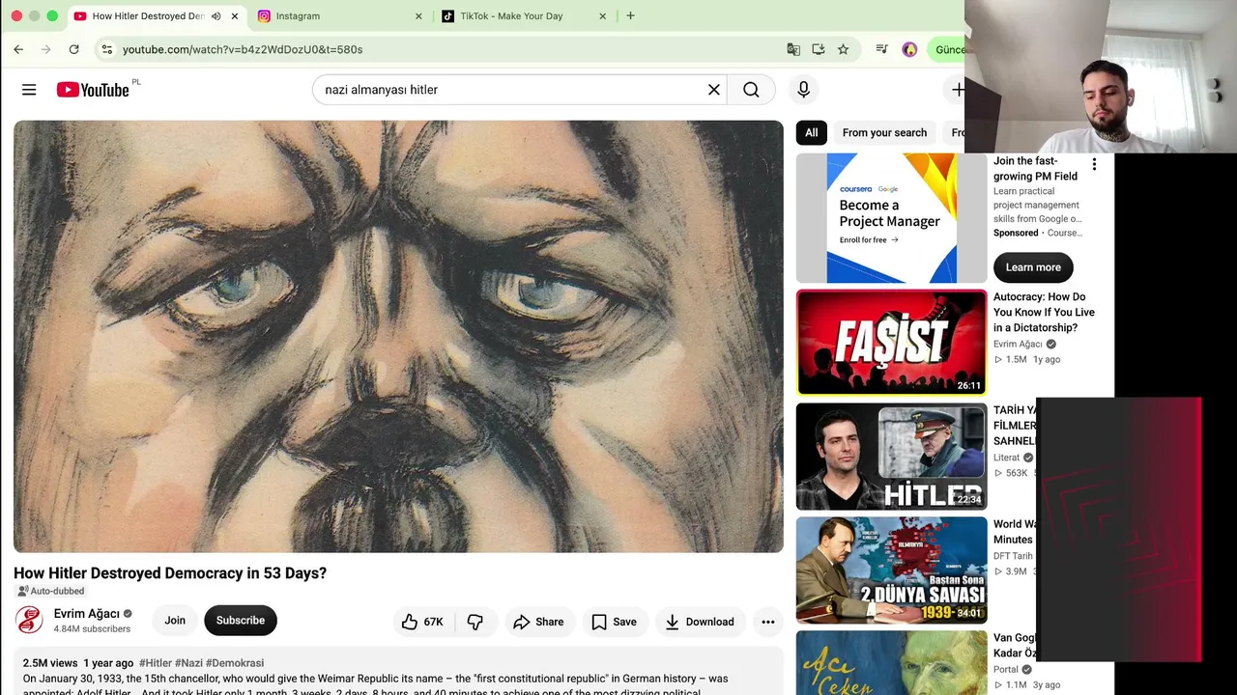
Task: Bookmark this page with the star
Action: click(x=843, y=49)
